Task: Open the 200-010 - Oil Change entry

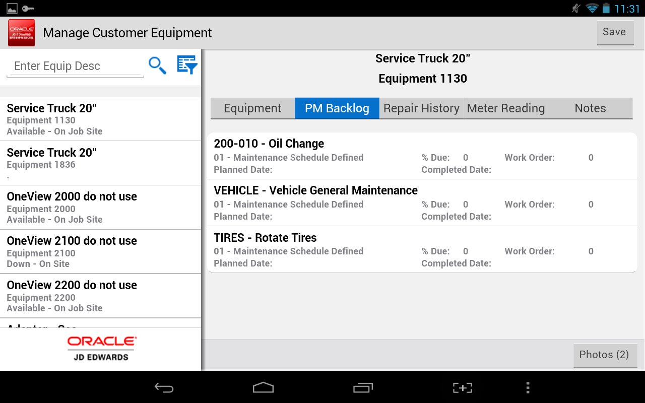Action: 422,156
